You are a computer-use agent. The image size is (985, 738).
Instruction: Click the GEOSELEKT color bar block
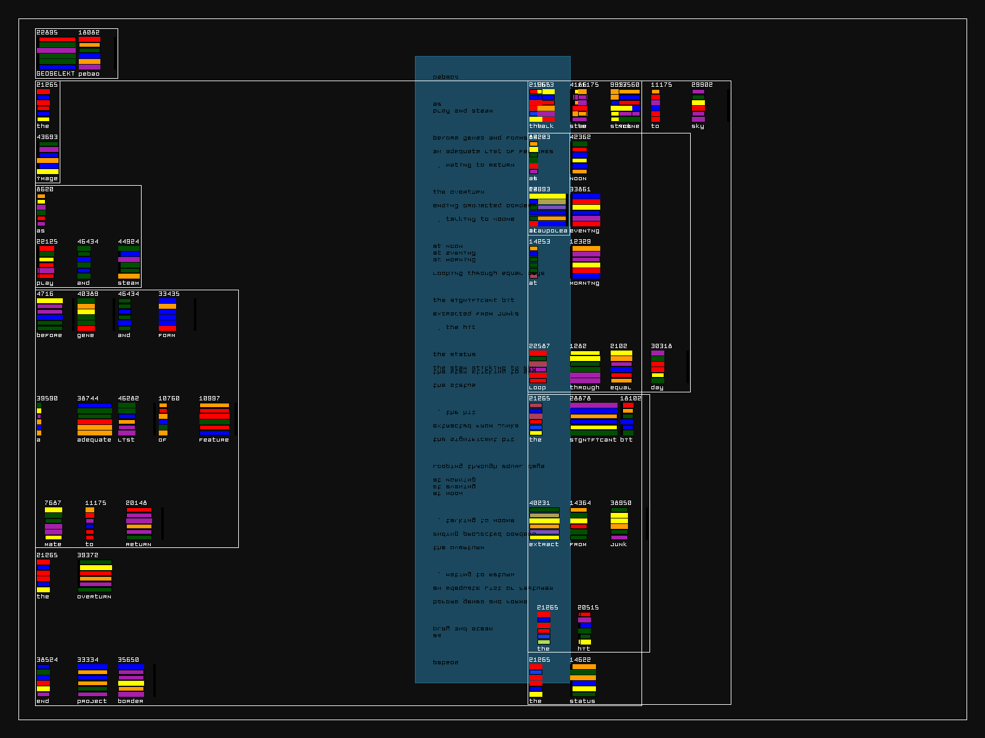57,53
